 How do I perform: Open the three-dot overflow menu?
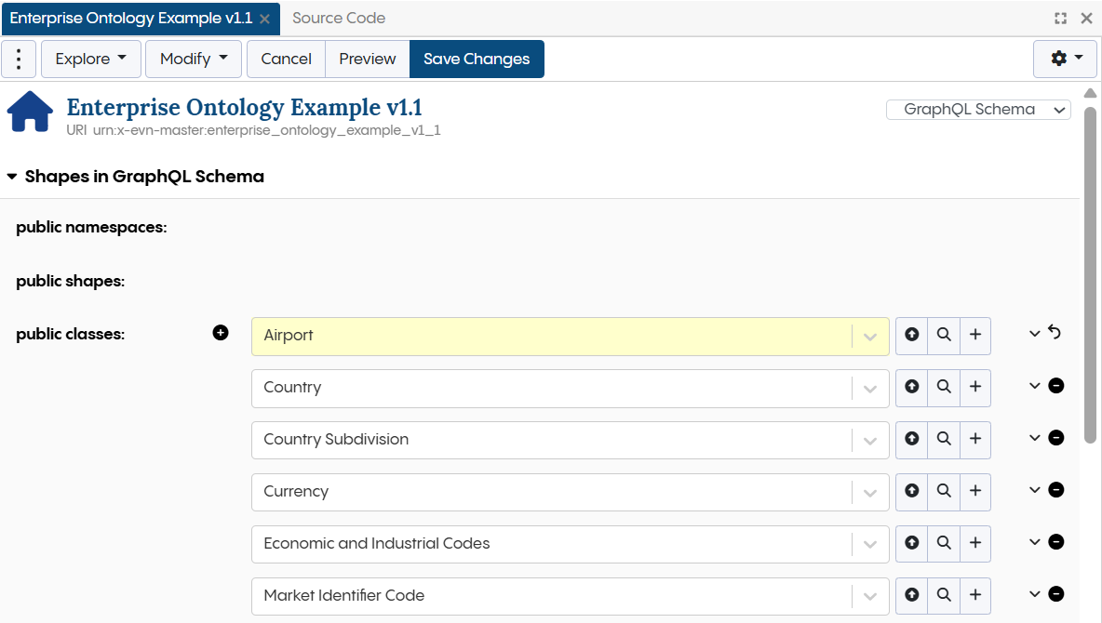tap(19, 59)
